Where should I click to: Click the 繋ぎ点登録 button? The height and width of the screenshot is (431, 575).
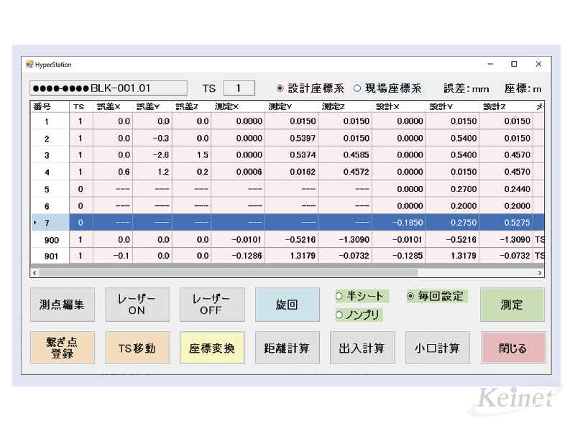pos(63,348)
